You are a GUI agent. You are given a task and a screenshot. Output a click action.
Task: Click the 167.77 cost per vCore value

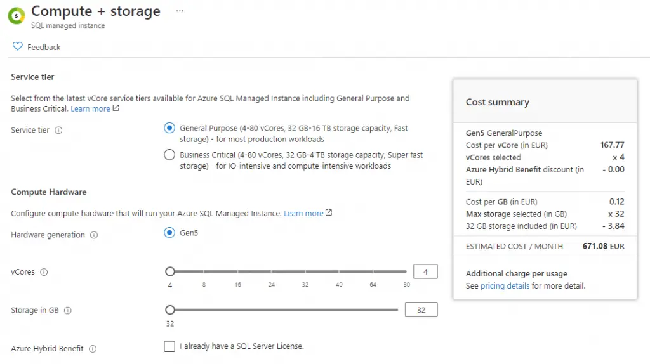[613, 145]
